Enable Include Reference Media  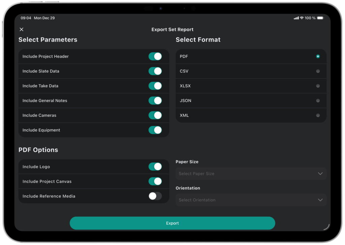[155, 196]
